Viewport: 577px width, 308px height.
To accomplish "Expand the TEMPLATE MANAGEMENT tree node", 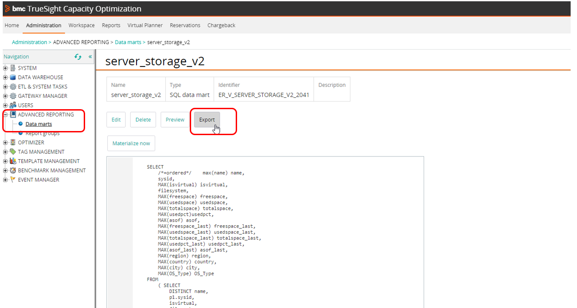I will point(5,161).
